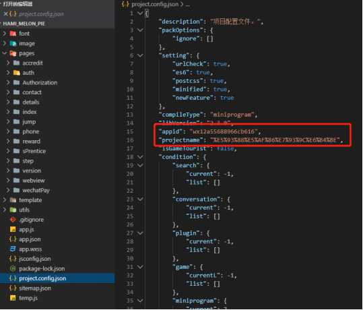Click the step folder icon
363x310 pixels.
tap(16, 161)
